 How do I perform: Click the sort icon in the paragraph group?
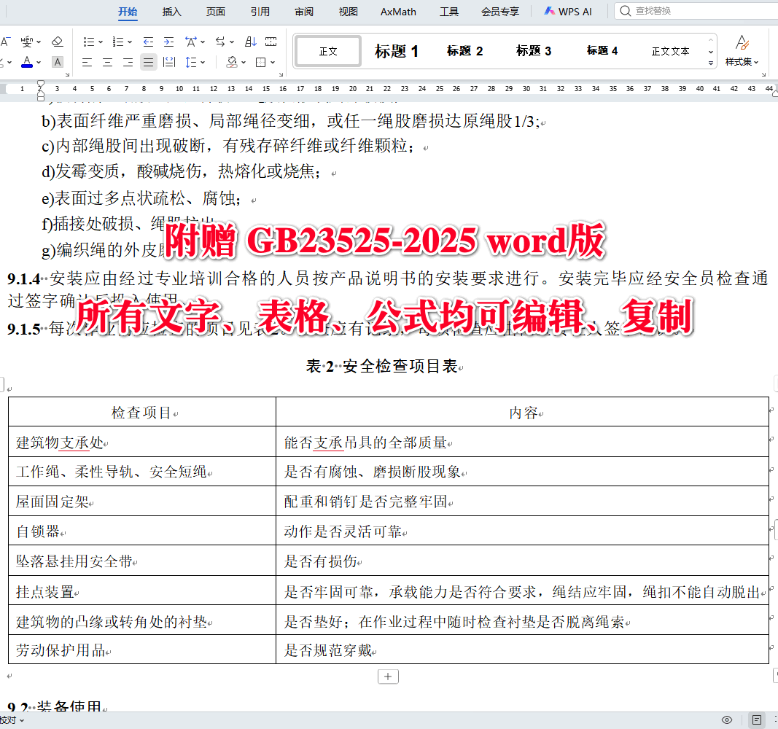[250, 42]
